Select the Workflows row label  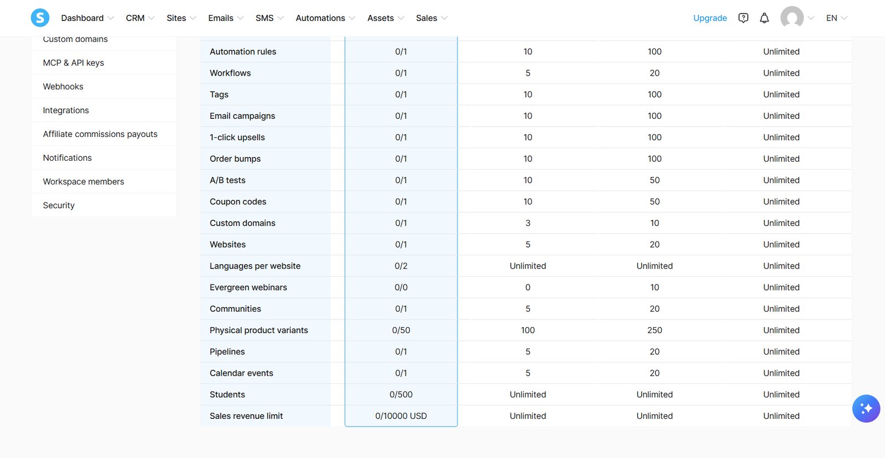point(230,73)
